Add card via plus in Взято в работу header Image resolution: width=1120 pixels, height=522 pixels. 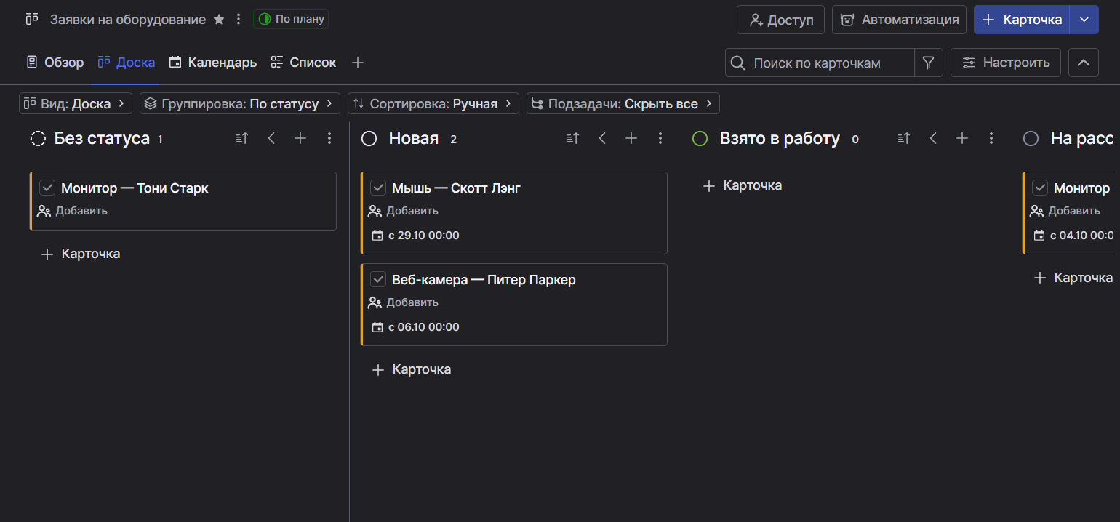962,138
